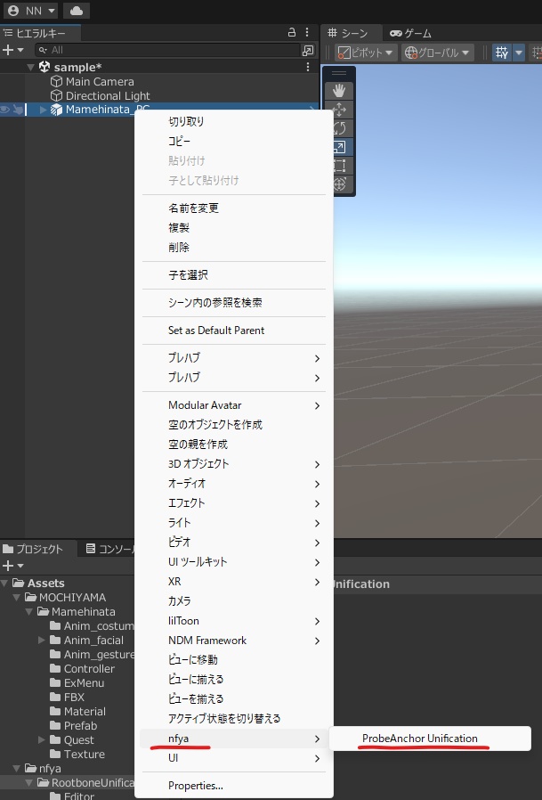Screen dimensions: 542x800
Task: Open NDM Framework submenu
Action: click(x=233, y=641)
